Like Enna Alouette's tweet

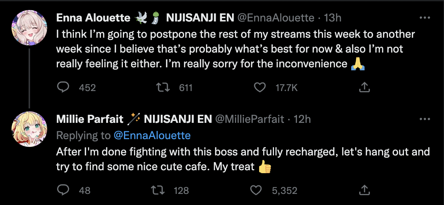pos(260,87)
